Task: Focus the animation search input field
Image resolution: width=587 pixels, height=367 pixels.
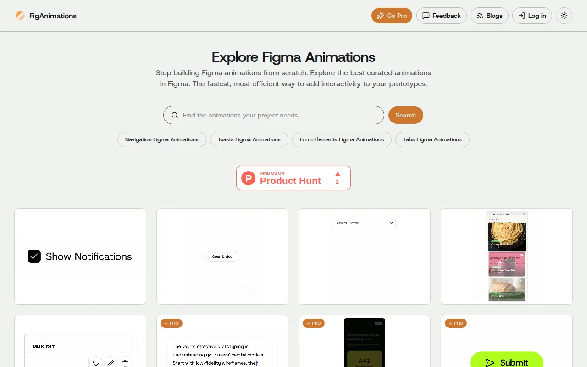Action: pyautogui.click(x=274, y=115)
